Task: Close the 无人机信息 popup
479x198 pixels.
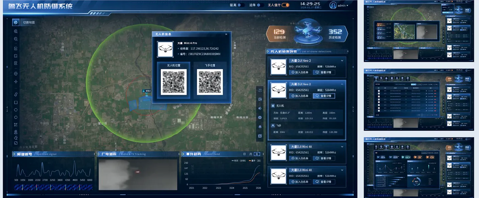Action: coord(226,34)
